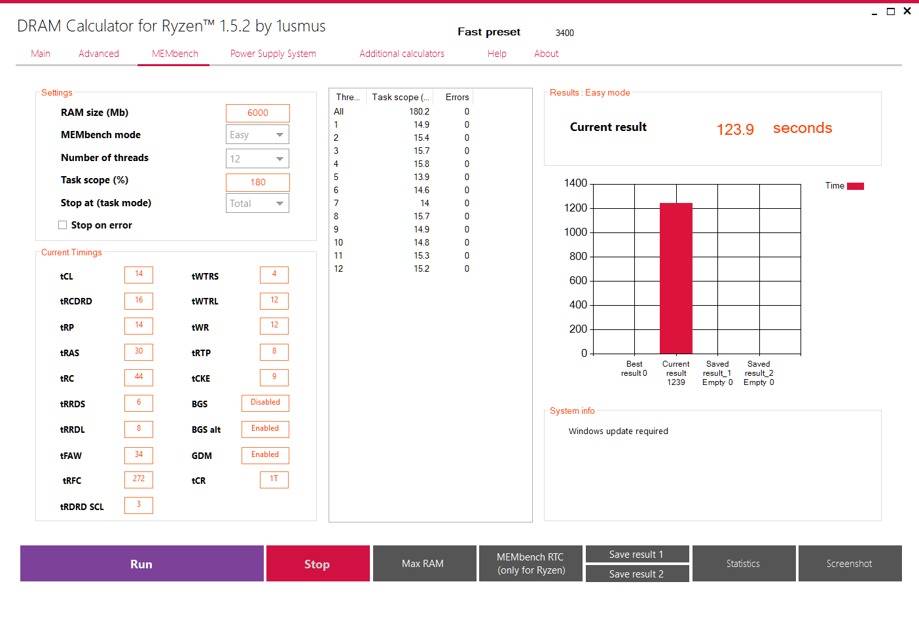
Task: Open the Help tab
Action: [x=497, y=54]
